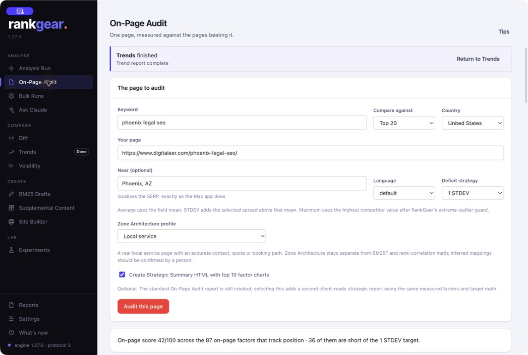Click the Ask Claude sparkle icon
Screen dimensions: 528x355
point(12,110)
